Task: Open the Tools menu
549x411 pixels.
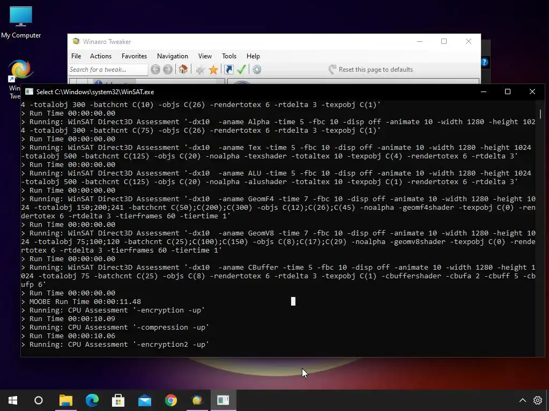Action: click(x=229, y=56)
